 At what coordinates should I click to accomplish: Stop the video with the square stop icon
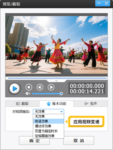(x=29, y=87)
